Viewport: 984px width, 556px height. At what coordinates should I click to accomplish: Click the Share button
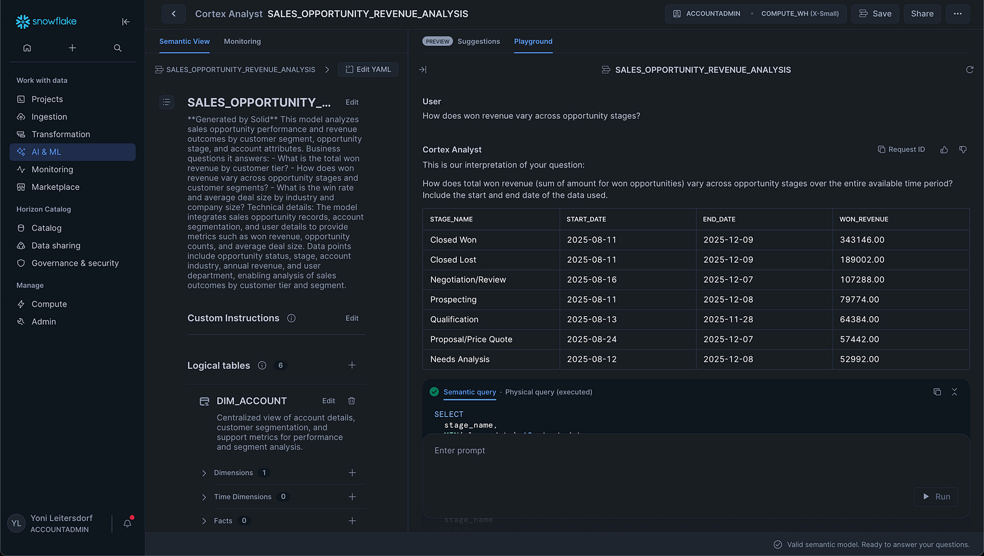click(x=922, y=14)
